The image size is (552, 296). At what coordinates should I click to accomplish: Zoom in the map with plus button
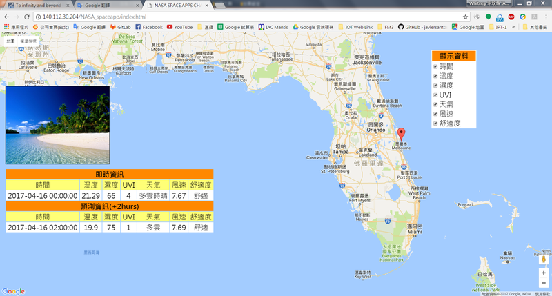(x=544, y=273)
